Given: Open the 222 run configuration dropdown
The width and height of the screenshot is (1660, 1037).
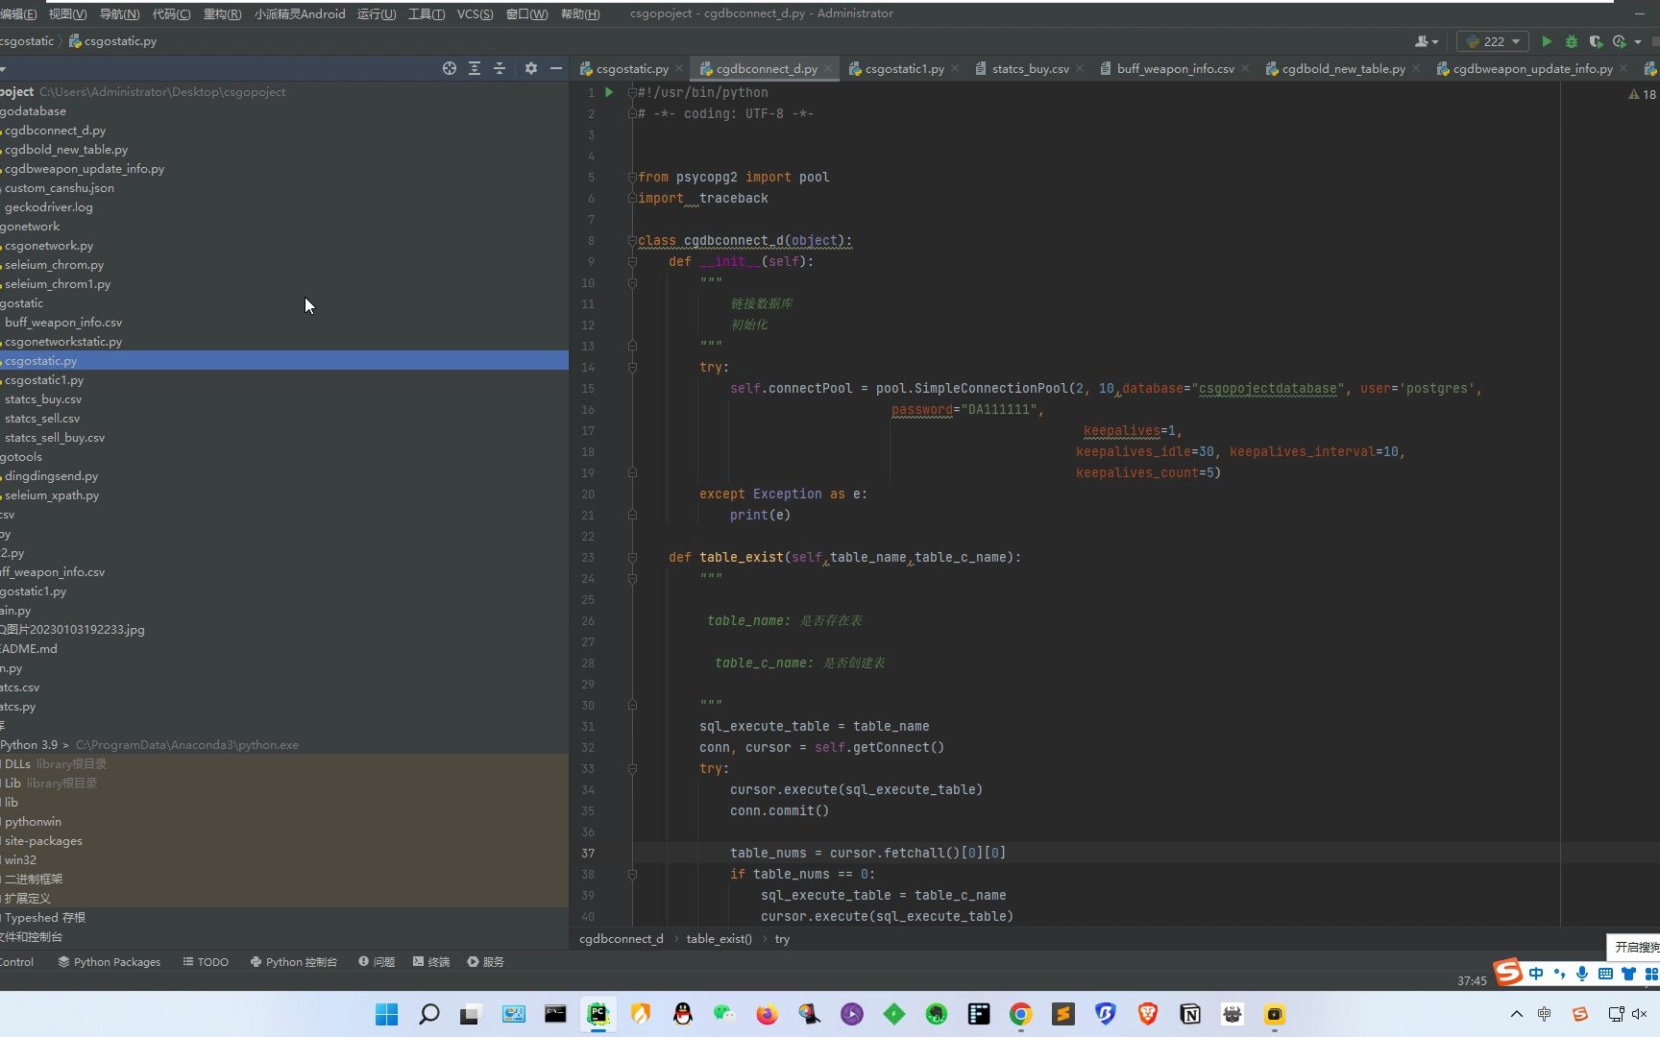Looking at the screenshot, I should (1493, 41).
